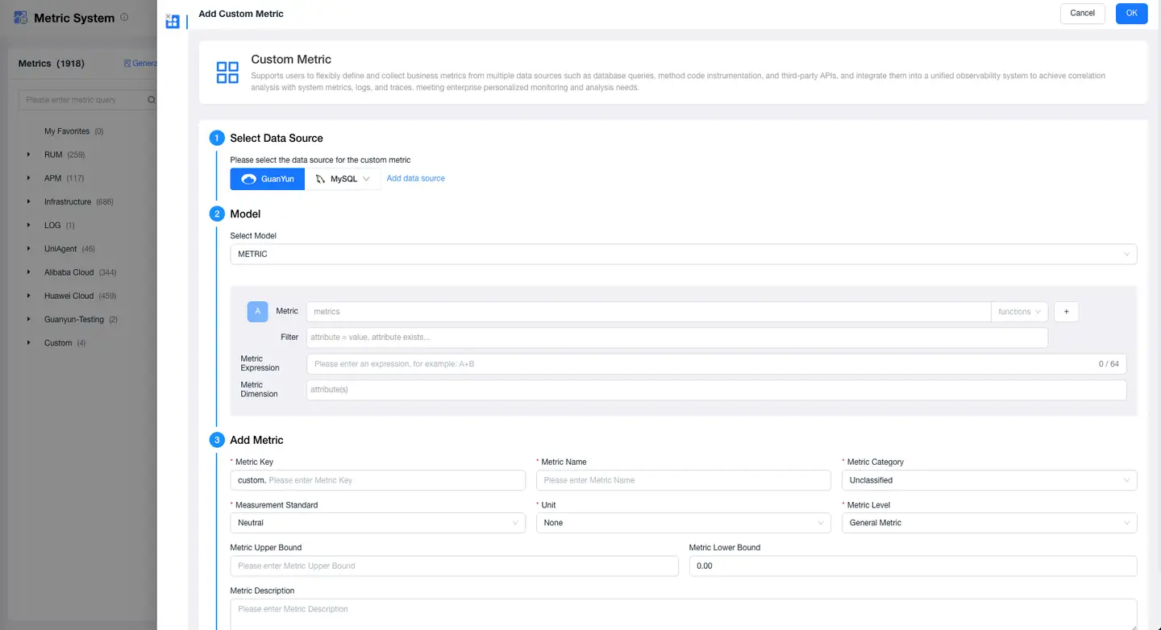This screenshot has width=1161, height=630.
Task: Open the Measurement Standard dropdown
Action: pyautogui.click(x=377, y=523)
